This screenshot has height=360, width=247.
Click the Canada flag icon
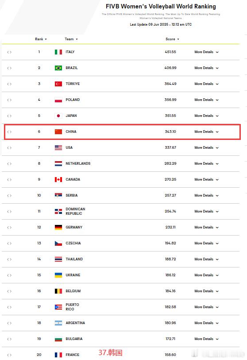pyautogui.click(x=58, y=179)
